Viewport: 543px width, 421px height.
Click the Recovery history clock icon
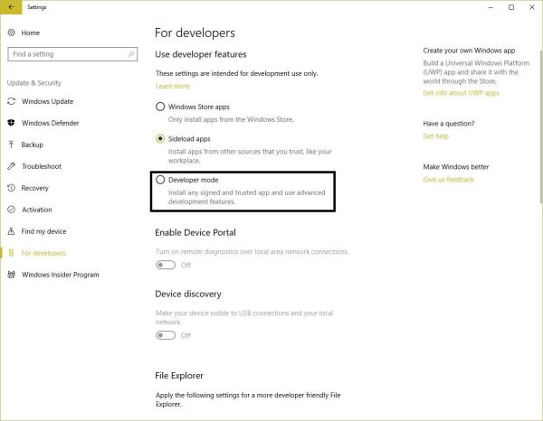pyautogui.click(x=12, y=188)
